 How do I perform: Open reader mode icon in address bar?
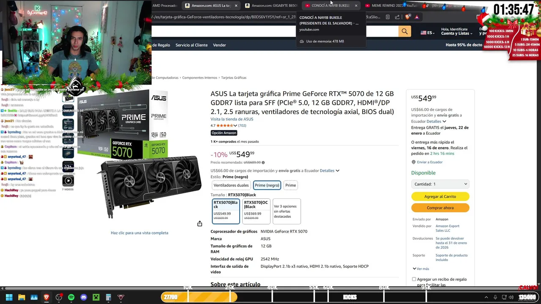coord(388,17)
